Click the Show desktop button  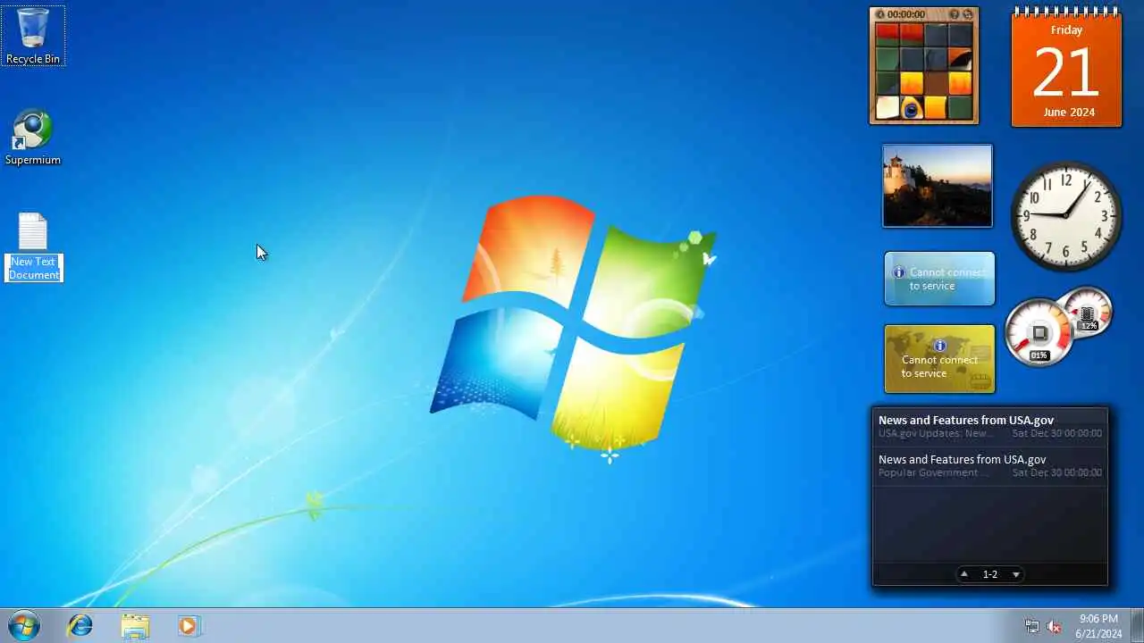(x=1138, y=626)
